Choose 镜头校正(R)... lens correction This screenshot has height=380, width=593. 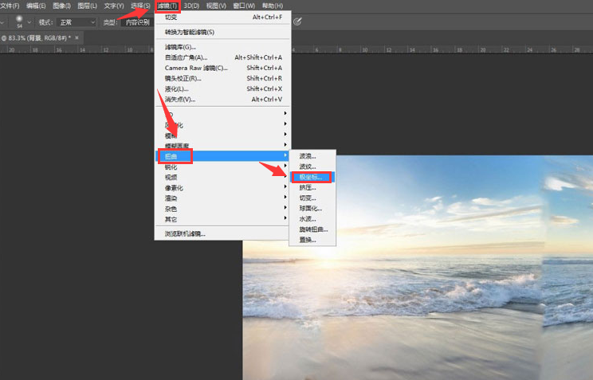(x=222, y=79)
